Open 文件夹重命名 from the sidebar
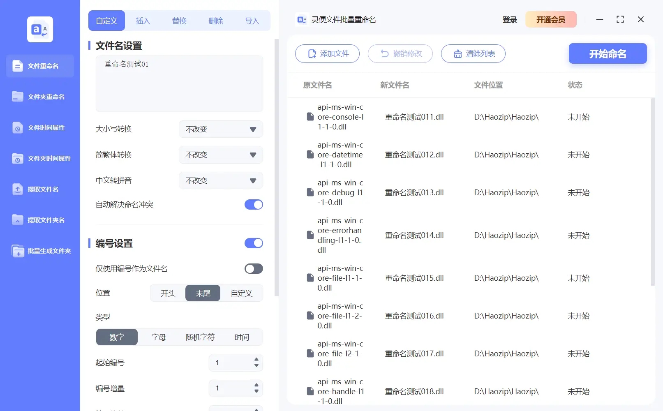Viewport: 663px width, 411px height. [x=39, y=97]
